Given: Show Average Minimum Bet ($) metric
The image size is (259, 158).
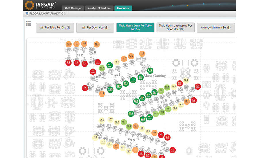Looking at the screenshot, I should pyautogui.click(x=216, y=28).
